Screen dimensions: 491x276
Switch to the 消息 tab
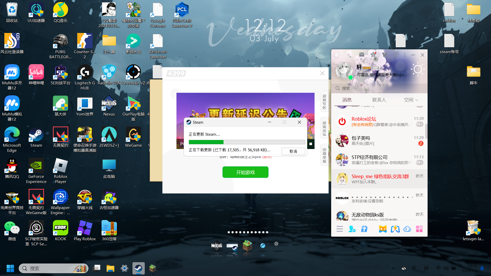(347, 100)
